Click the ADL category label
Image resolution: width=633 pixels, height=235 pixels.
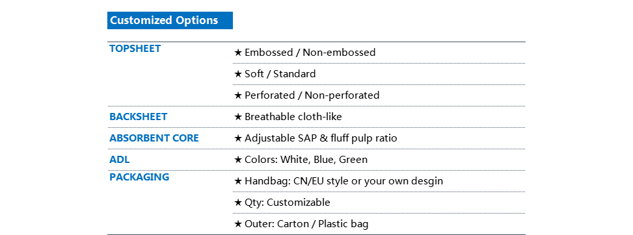pyautogui.click(x=120, y=160)
